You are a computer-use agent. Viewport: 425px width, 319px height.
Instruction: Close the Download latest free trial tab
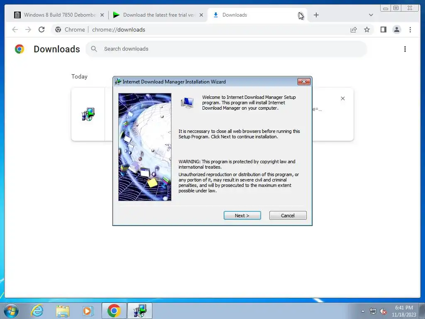201,15
